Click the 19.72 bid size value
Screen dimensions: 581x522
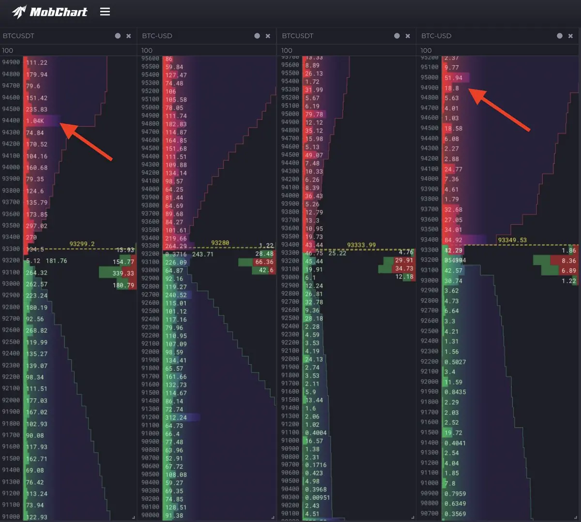(x=453, y=433)
